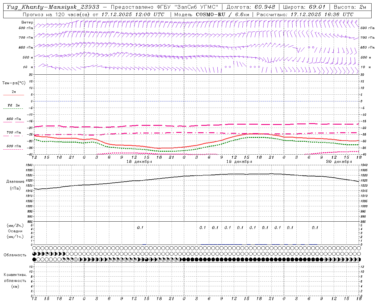Image resolution: width=376 pixels, height=301 pixels.
Task: Select the forecast start time 12:00 UTC
Action: (x=150, y=14)
